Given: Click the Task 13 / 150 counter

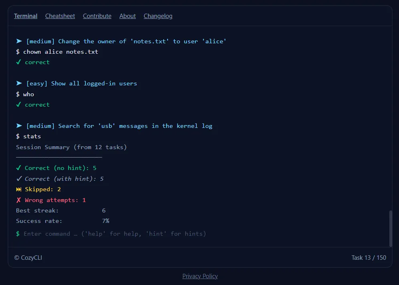Looking at the screenshot, I should pos(369,257).
